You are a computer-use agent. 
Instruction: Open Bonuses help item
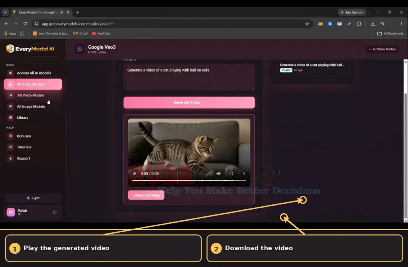(33, 136)
